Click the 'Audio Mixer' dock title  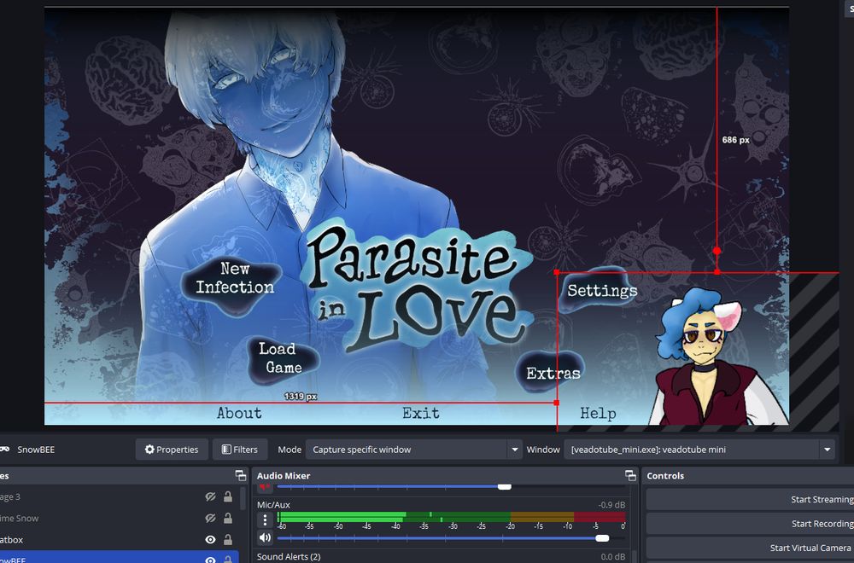284,475
